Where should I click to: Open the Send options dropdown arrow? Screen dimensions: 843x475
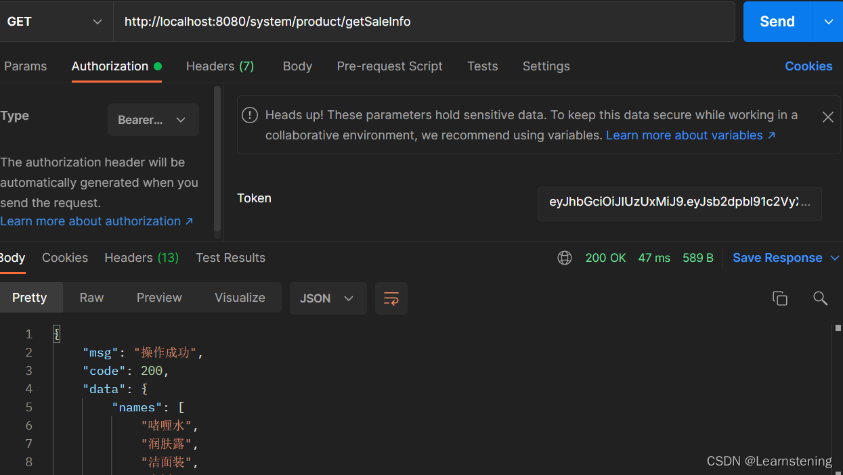point(828,22)
